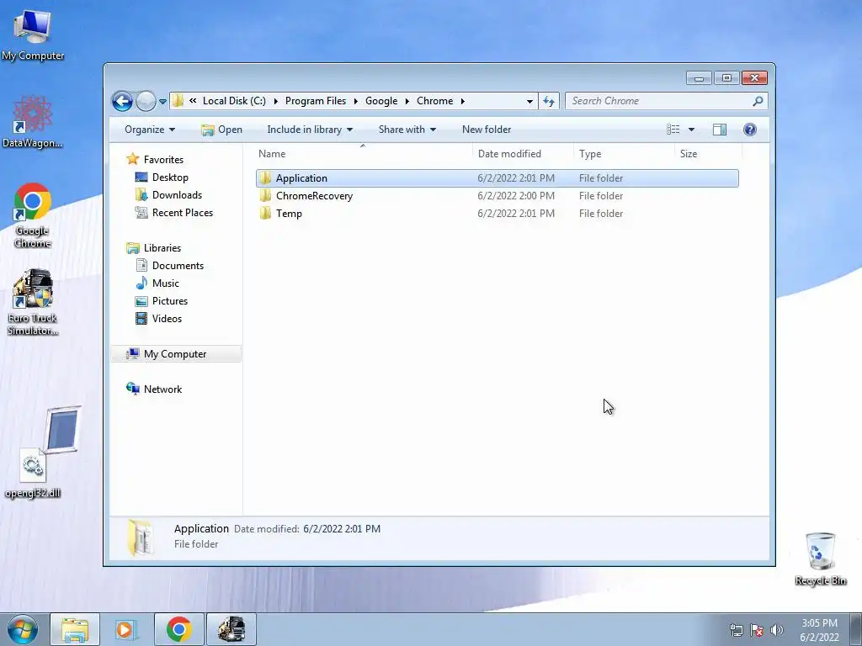Screen dimensions: 862x646
Task: Navigate to Local Disk (C:) breadcrumb
Action: coord(234,101)
